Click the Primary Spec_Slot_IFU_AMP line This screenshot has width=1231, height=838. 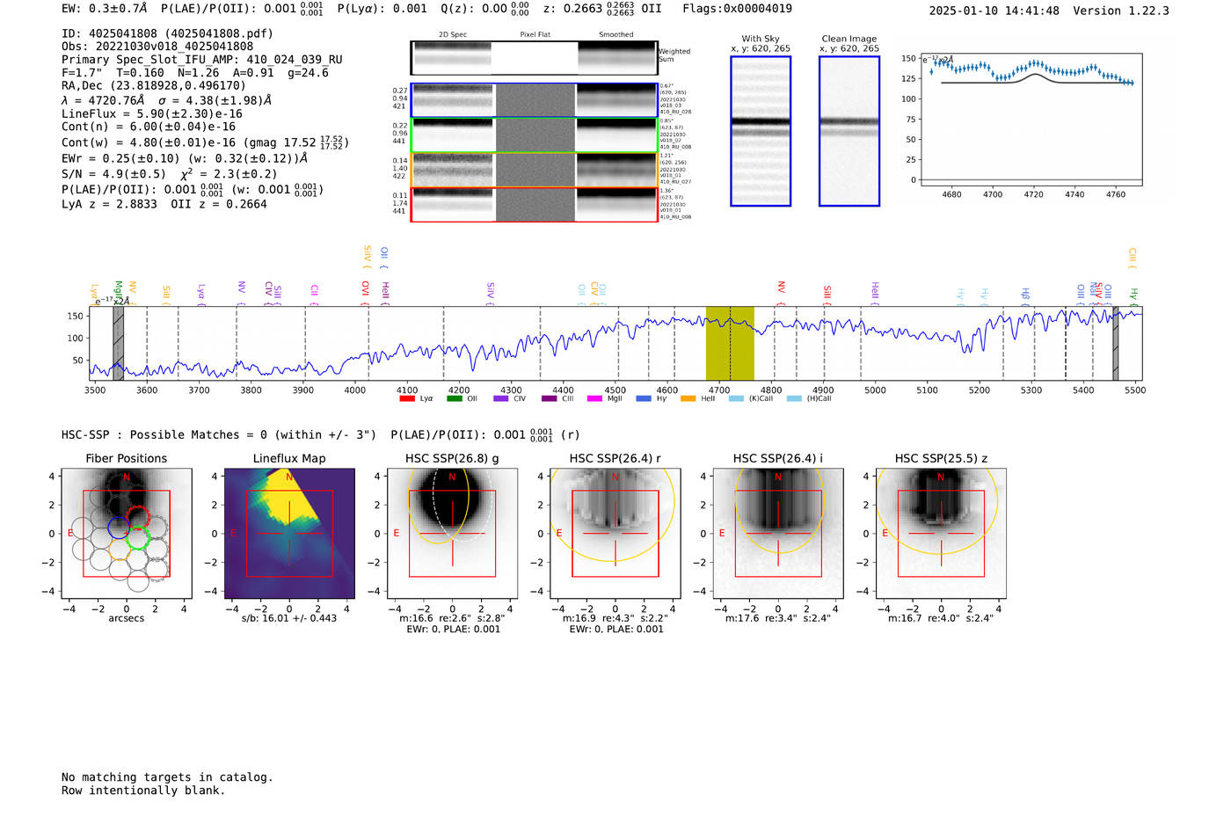202,60
